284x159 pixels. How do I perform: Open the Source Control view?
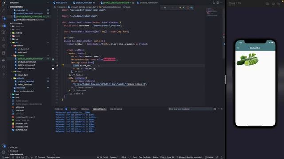(4, 18)
